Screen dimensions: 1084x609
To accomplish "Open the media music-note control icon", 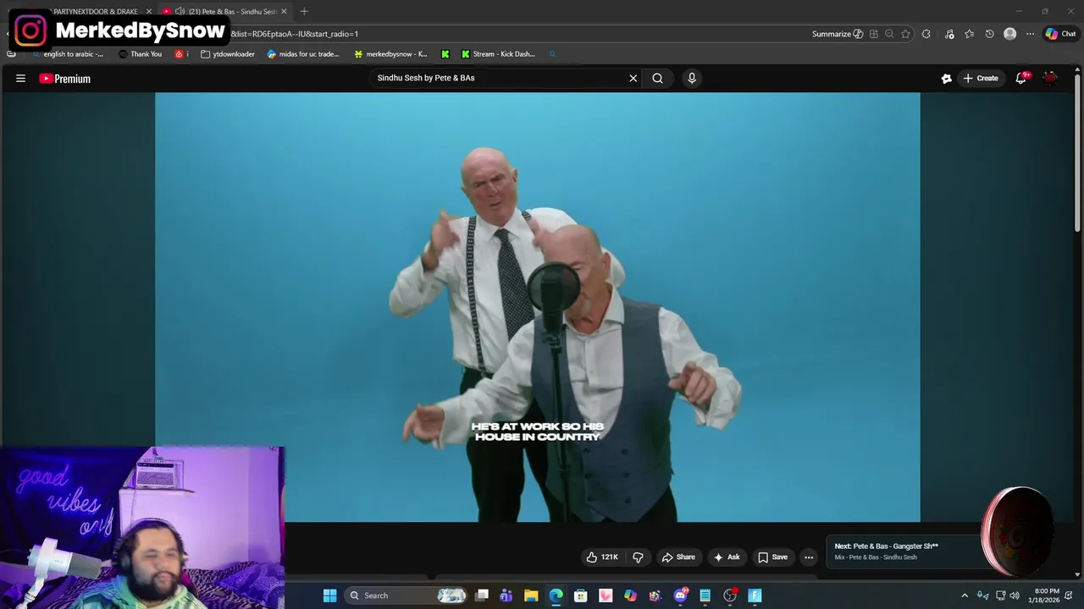I will tap(949, 34).
